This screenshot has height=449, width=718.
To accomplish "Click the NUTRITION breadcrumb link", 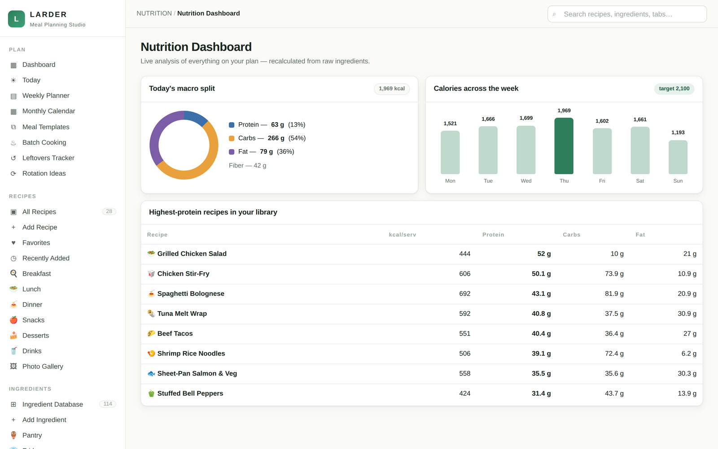I will point(154,13).
